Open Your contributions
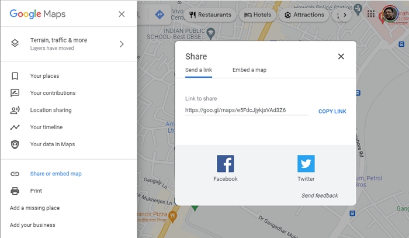The image size is (409, 238). (53, 93)
